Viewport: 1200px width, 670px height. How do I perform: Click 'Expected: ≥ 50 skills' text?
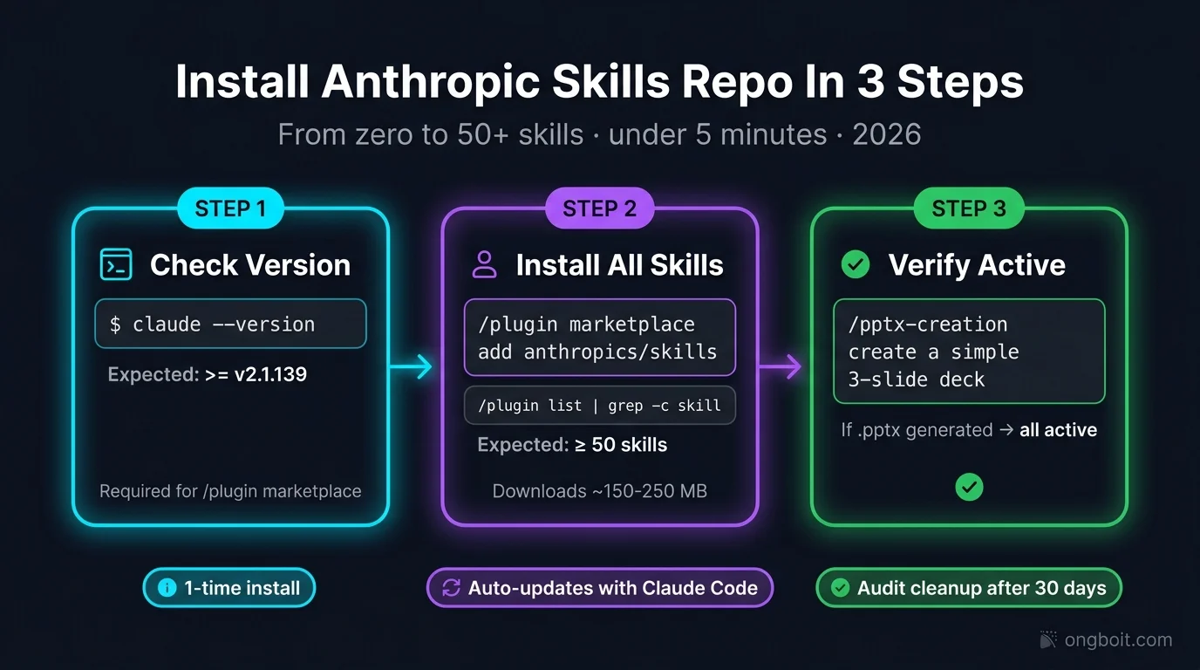(x=572, y=445)
